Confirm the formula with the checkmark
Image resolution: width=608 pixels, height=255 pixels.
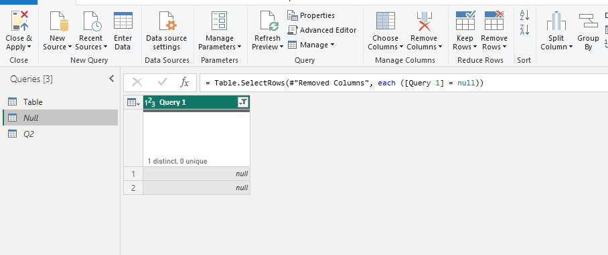click(x=162, y=82)
